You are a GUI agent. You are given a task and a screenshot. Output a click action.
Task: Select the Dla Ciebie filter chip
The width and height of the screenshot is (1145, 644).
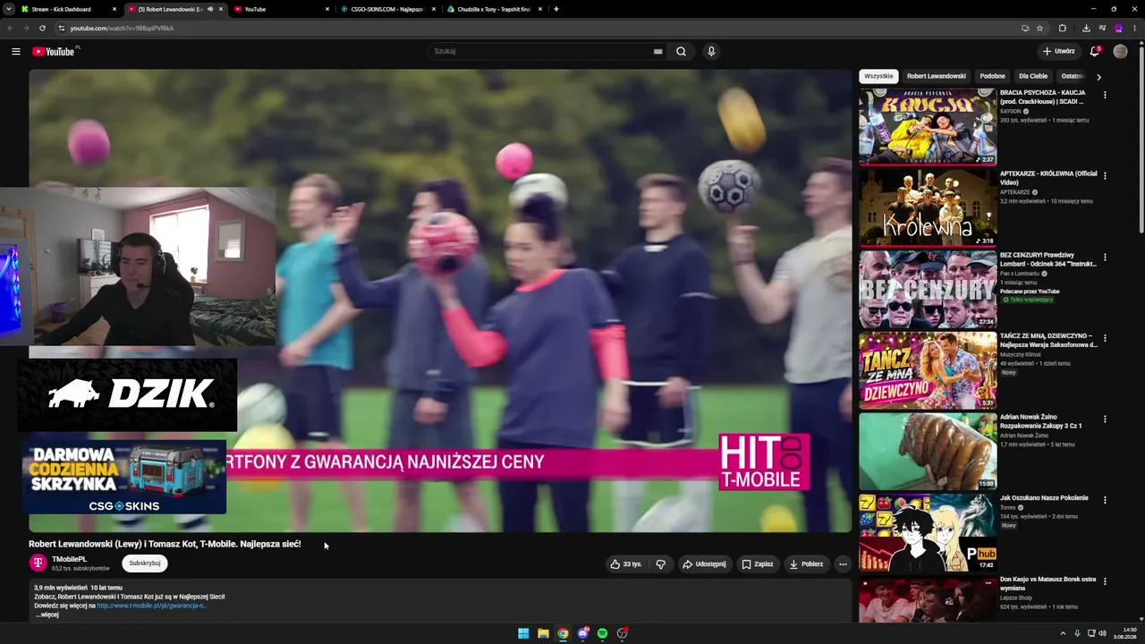(1033, 76)
